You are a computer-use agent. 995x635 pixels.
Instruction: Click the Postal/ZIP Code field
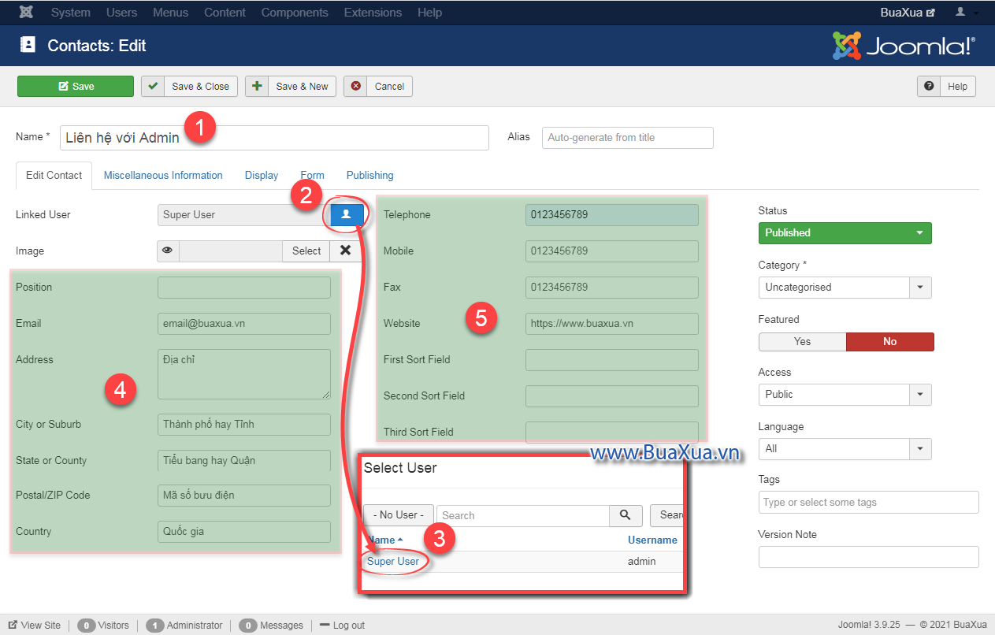[x=244, y=496]
